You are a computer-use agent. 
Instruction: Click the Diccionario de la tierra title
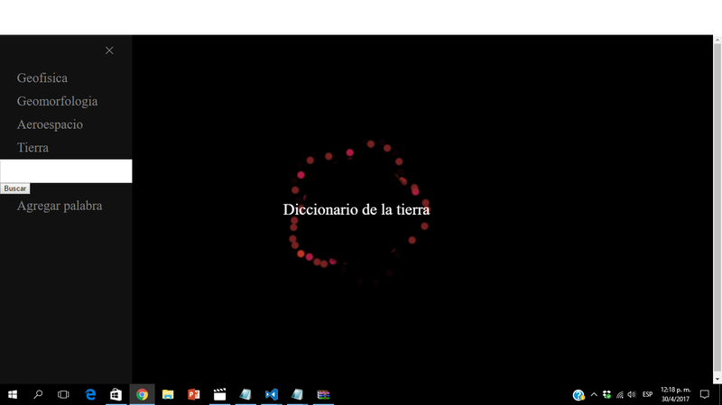tap(356, 209)
